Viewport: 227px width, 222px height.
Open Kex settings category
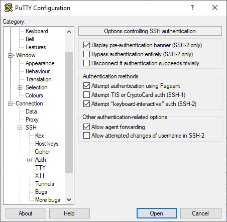tap(40, 136)
